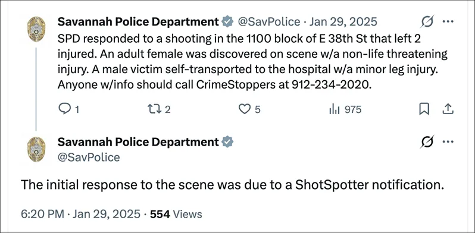Click the reply icon on the first tweet
The height and width of the screenshot is (233, 475).
pyautogui.click(x=64, y=109)
